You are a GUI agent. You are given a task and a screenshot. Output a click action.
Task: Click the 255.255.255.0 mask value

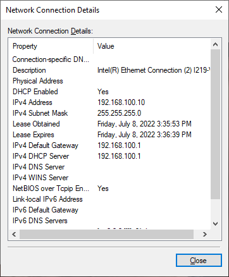119,113
